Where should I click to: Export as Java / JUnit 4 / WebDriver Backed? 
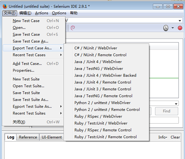click(x=107, y=75)
